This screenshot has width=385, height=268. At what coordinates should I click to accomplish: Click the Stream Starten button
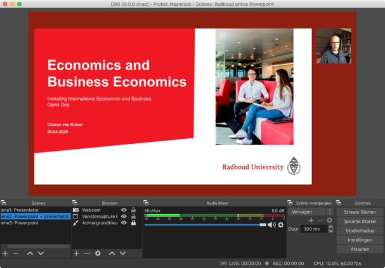360,212
